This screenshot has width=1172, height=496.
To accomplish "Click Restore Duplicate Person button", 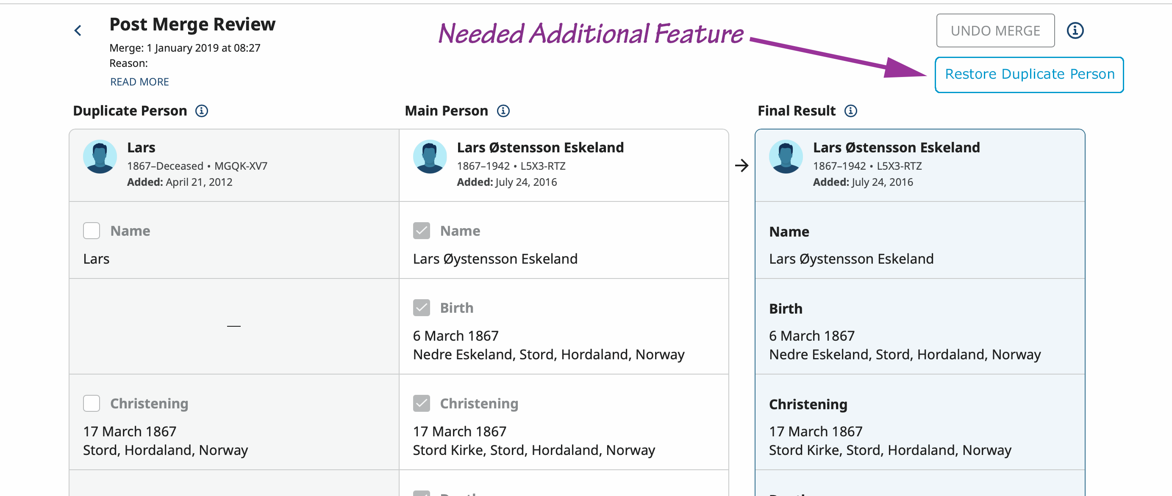I will (1030, 74).
